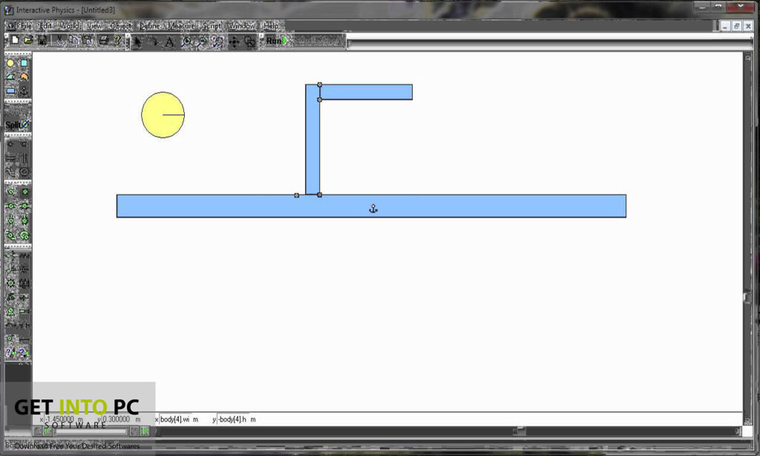Viewport: 760px width, 456px height.
Task: Select the Arrow pointer tool
Action: point(137,42)
